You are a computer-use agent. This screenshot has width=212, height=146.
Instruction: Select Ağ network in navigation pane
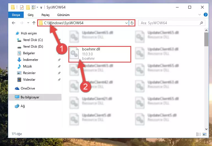pos(23,106)
